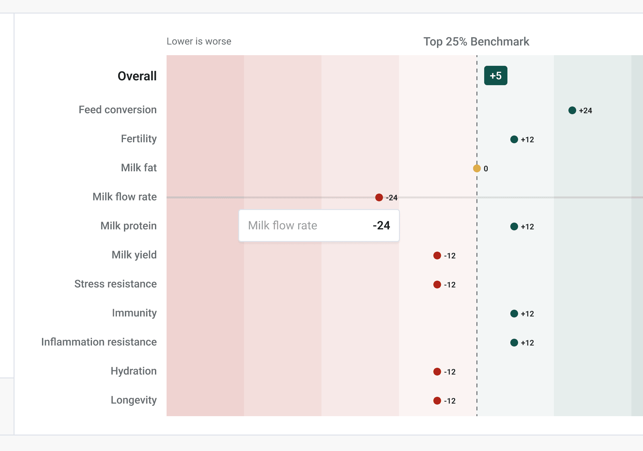Image resolution: width=643 pixels, height=451 pixels.
Task: Click the Inflammation resistance +12 green dot
Action: pyautogui.click(x=514, y=343)
